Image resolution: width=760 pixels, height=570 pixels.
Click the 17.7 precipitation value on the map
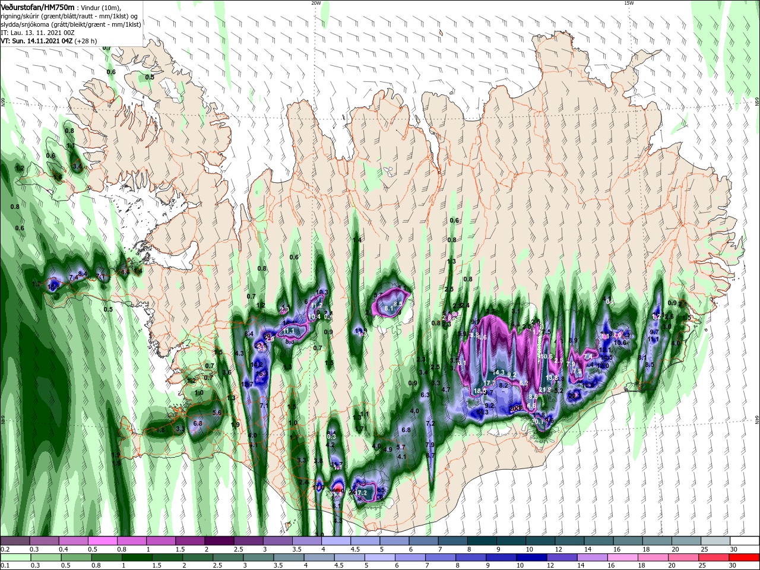[490, 383]
